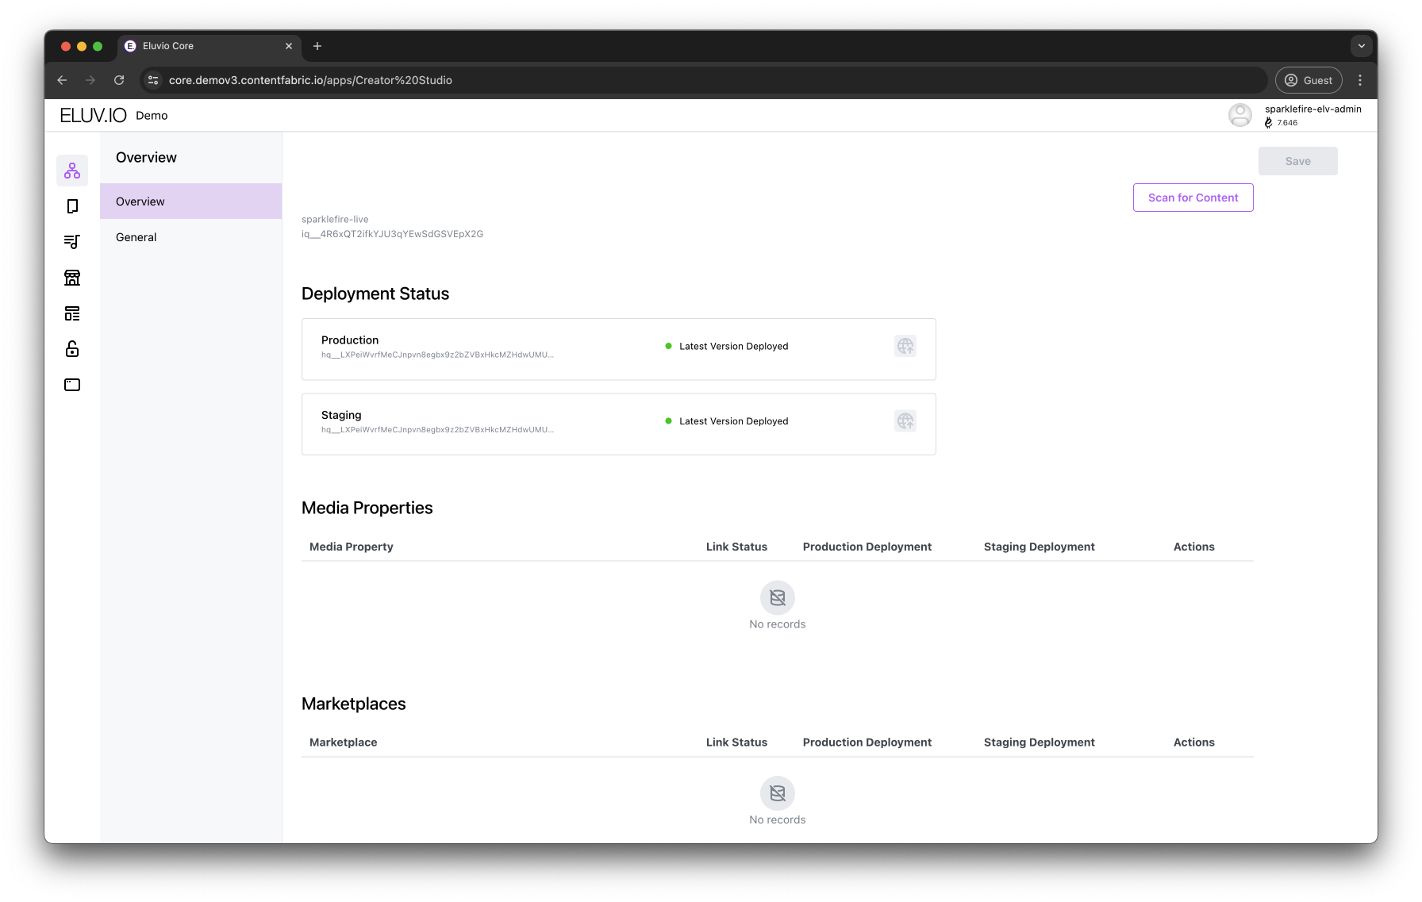Open the media catalog playlist sidebar icon
The image size is (1422, 902).
(x=72, y=242)
